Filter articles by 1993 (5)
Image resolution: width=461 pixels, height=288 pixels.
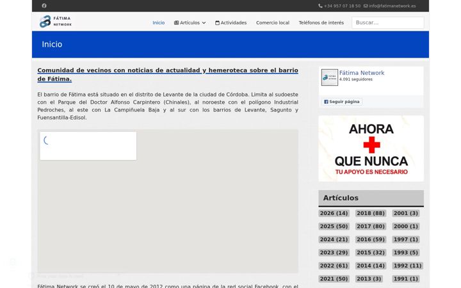point(406,253)
